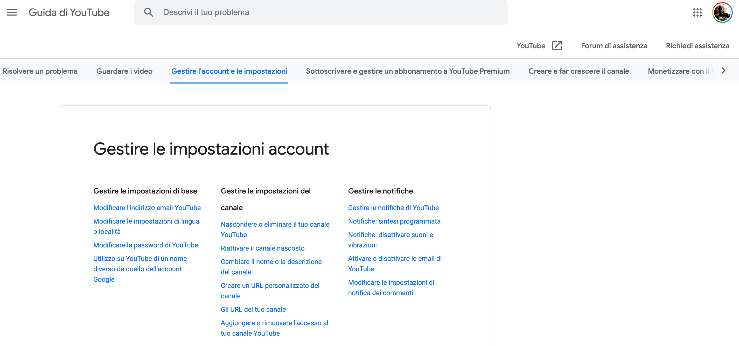Viewport: 739px width, 346px height.
Task: Click the 'Gestire le impostazioni account' heading
Action: [x=211, y=149]
